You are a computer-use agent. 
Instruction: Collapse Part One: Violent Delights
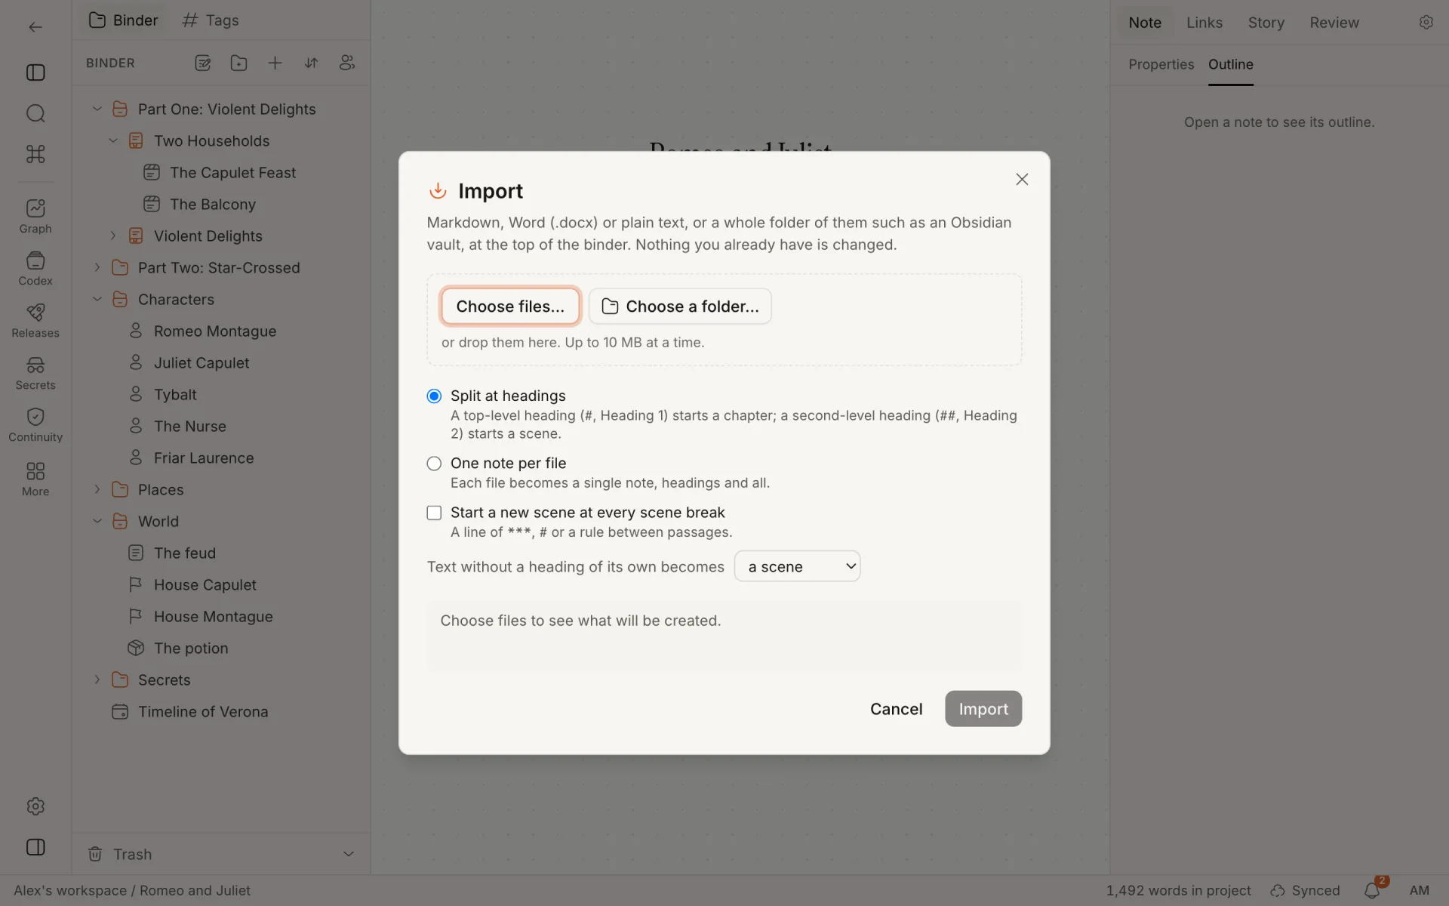click(x=97, y=109)
